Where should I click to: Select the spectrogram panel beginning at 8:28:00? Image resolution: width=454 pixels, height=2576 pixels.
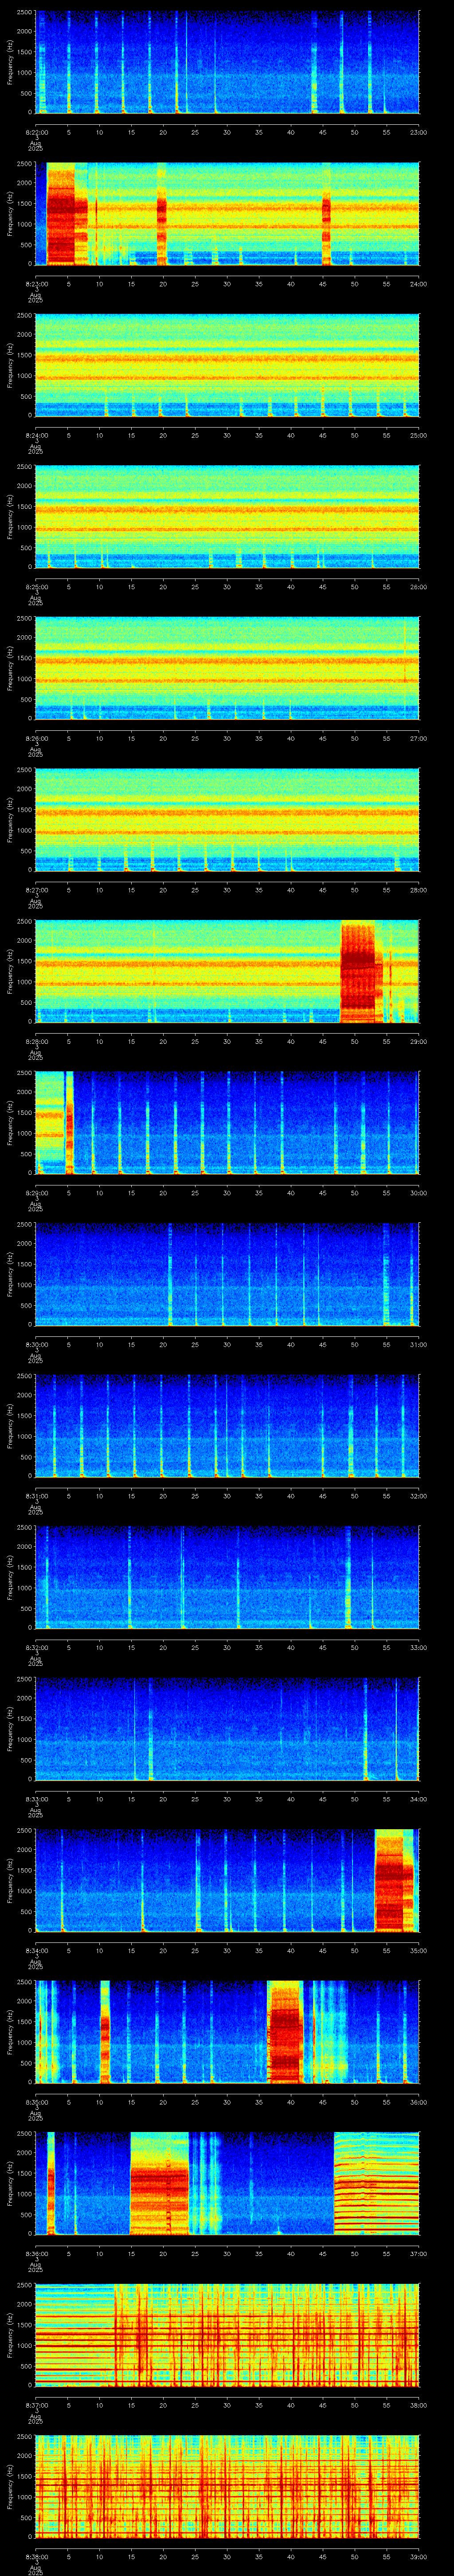click(x=227, y=971)
